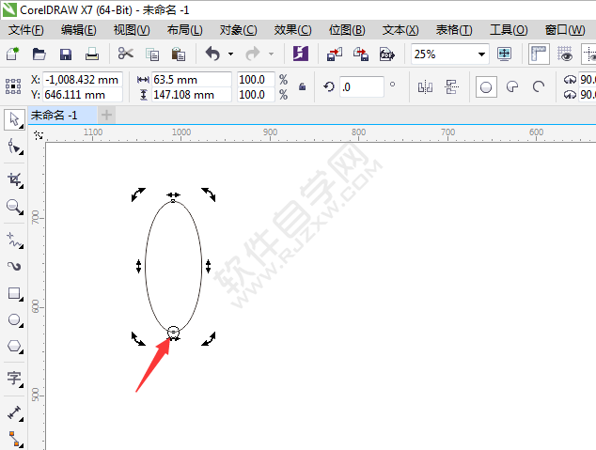This screenshot has height=450, width=596.
Task: Open the 工具(O) menu
Action: tap(509, 30)
